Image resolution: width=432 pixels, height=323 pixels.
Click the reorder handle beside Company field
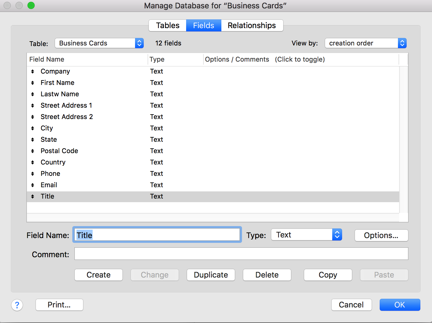point(33,71)
